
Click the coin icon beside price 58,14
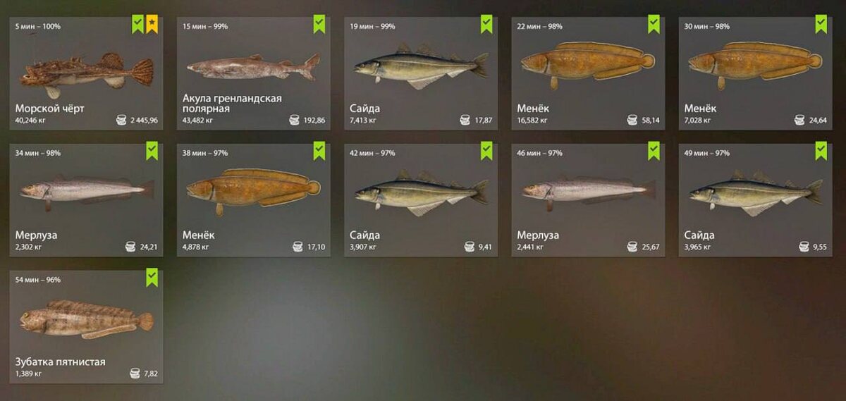click(632, 121)
